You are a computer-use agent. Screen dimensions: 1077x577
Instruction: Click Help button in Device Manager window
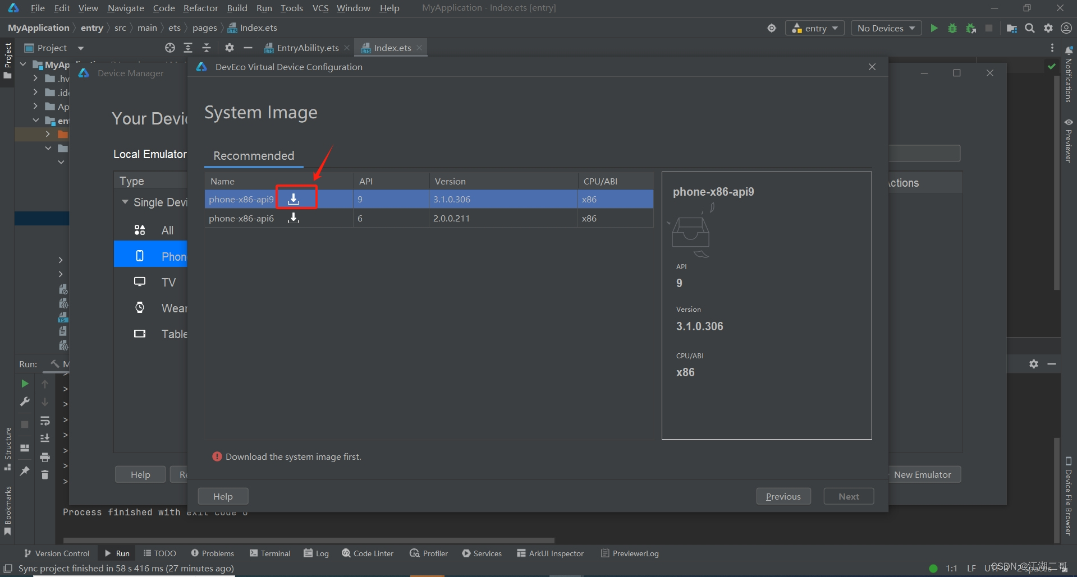pos(140,474)
